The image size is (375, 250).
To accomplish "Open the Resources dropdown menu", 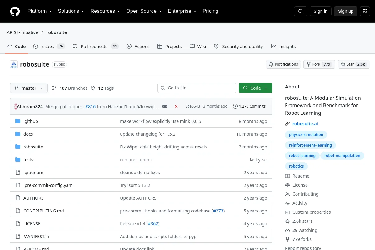I will coord(105,11).
